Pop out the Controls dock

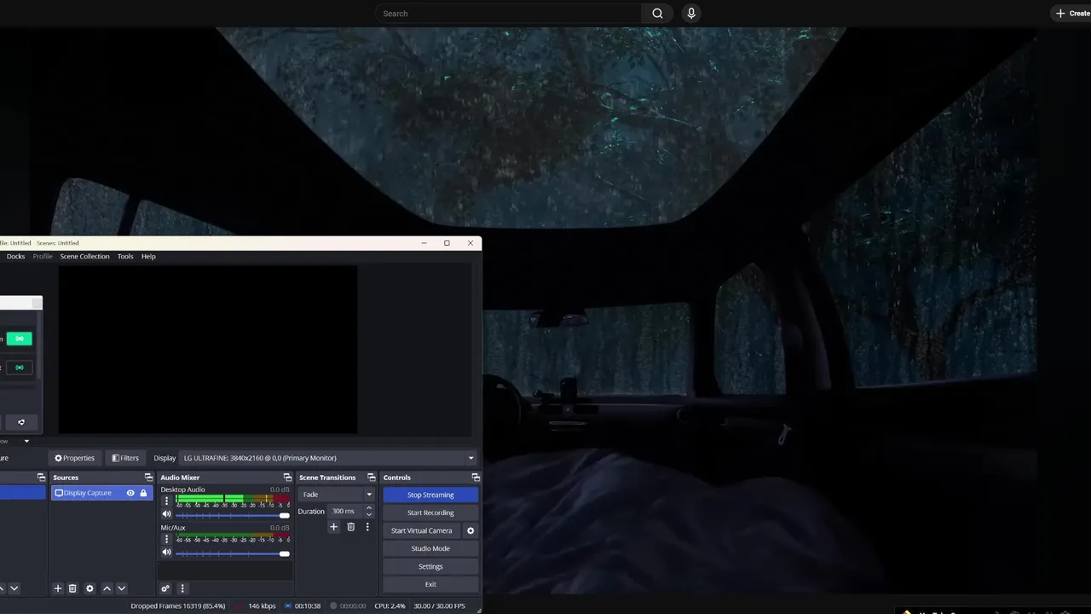coord(476,478)
